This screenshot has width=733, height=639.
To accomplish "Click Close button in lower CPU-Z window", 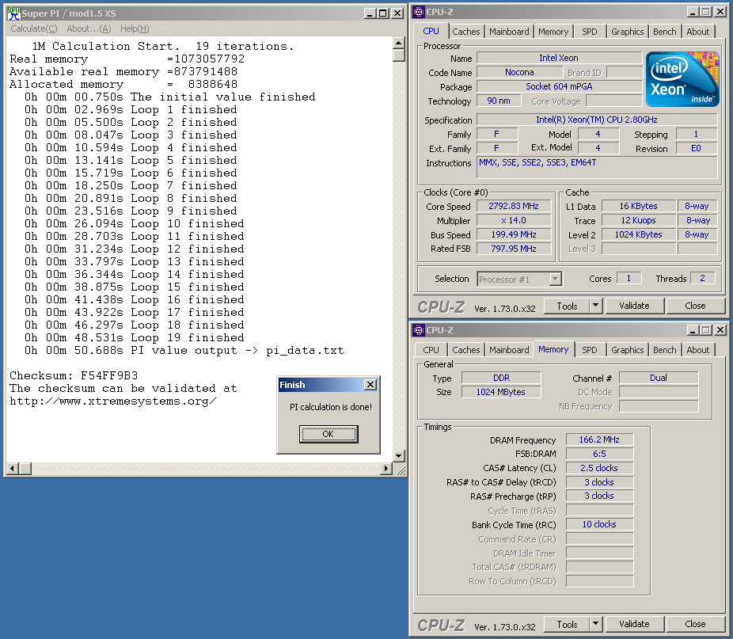I will coord(695,624).
